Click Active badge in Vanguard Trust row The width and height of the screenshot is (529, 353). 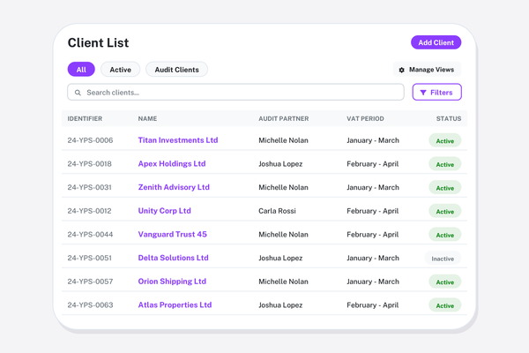pyautogui.click(x=444, y=235)
